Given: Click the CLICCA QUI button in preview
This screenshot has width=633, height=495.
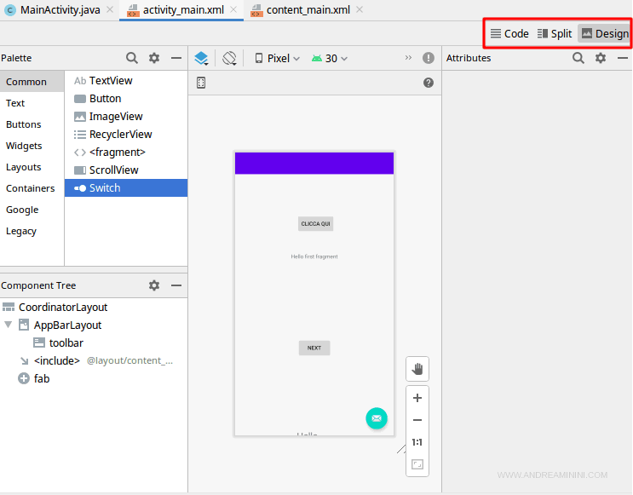Looking at the screenshot, I should click(x=315, y=224).
